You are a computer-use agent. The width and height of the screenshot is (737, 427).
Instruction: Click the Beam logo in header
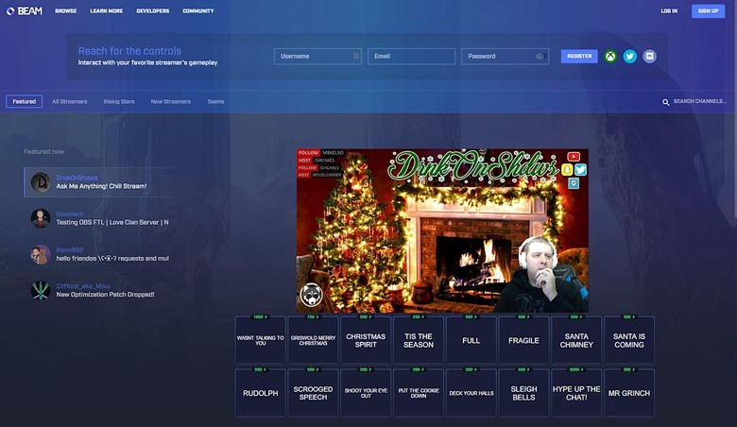pos(24,11)
